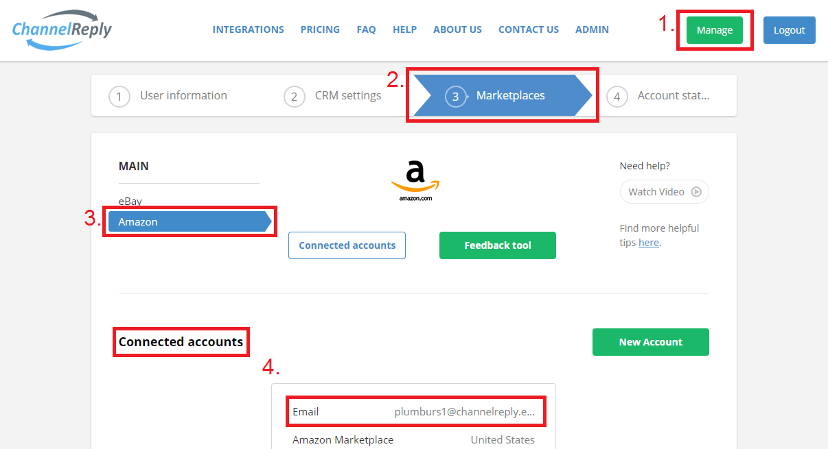This screenshot has width=828, height=449.
Task: Click the step 4 Account status circle
Action: 617,96
